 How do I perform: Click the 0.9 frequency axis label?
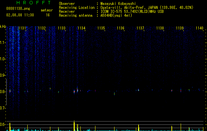click(x=3, y=75)
